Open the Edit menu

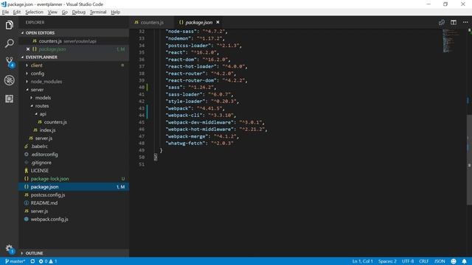(x=17, y=12)
